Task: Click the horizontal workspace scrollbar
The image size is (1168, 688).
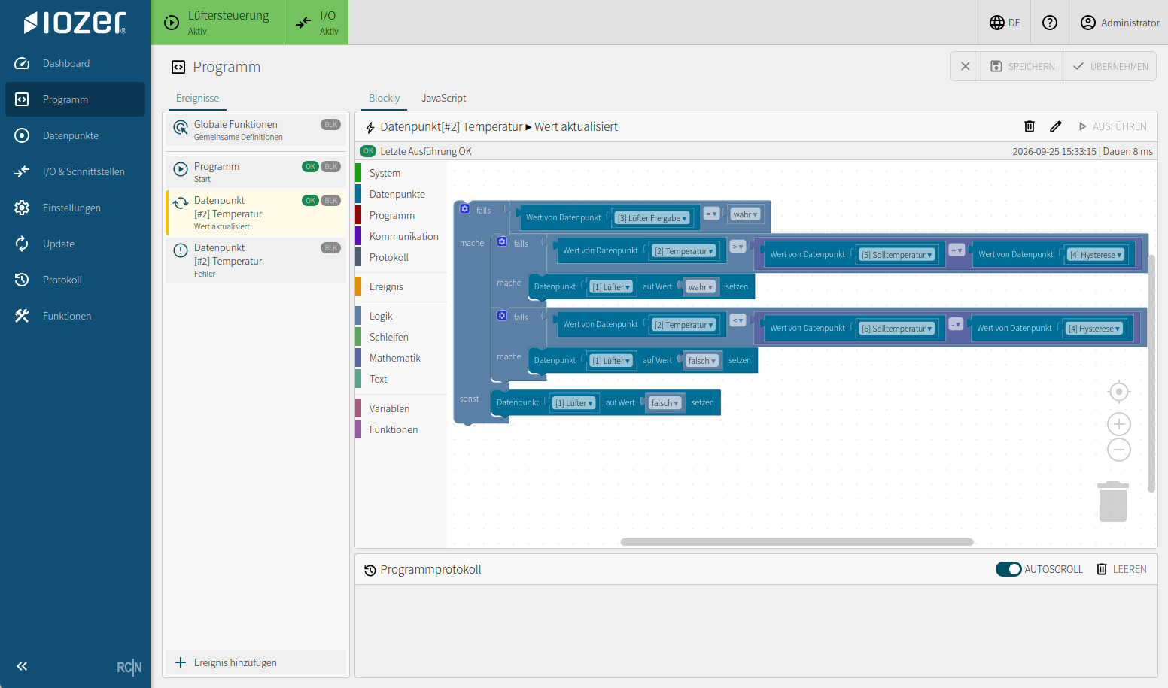Action: click(797, 542)
